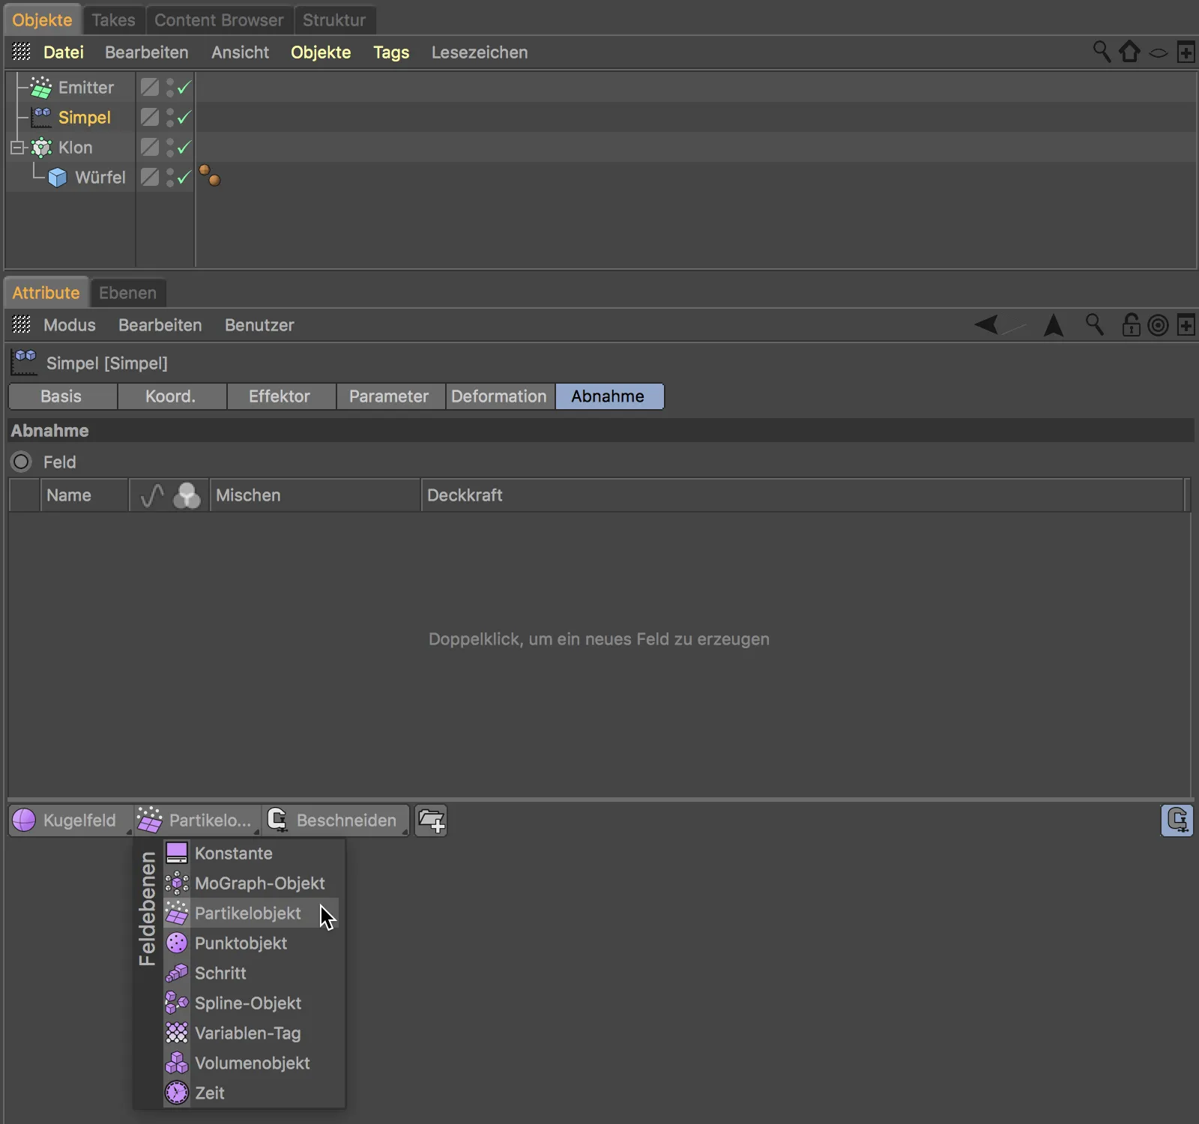1199x1124 pixels.
Task: Select the Emitter object icon
Action: [41, 88]
